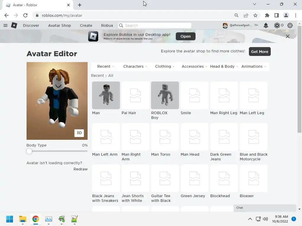The height and width of the screenshot is (226, 302).
Task: Click the Recent breadcrumb link
Action: point(97,76)
